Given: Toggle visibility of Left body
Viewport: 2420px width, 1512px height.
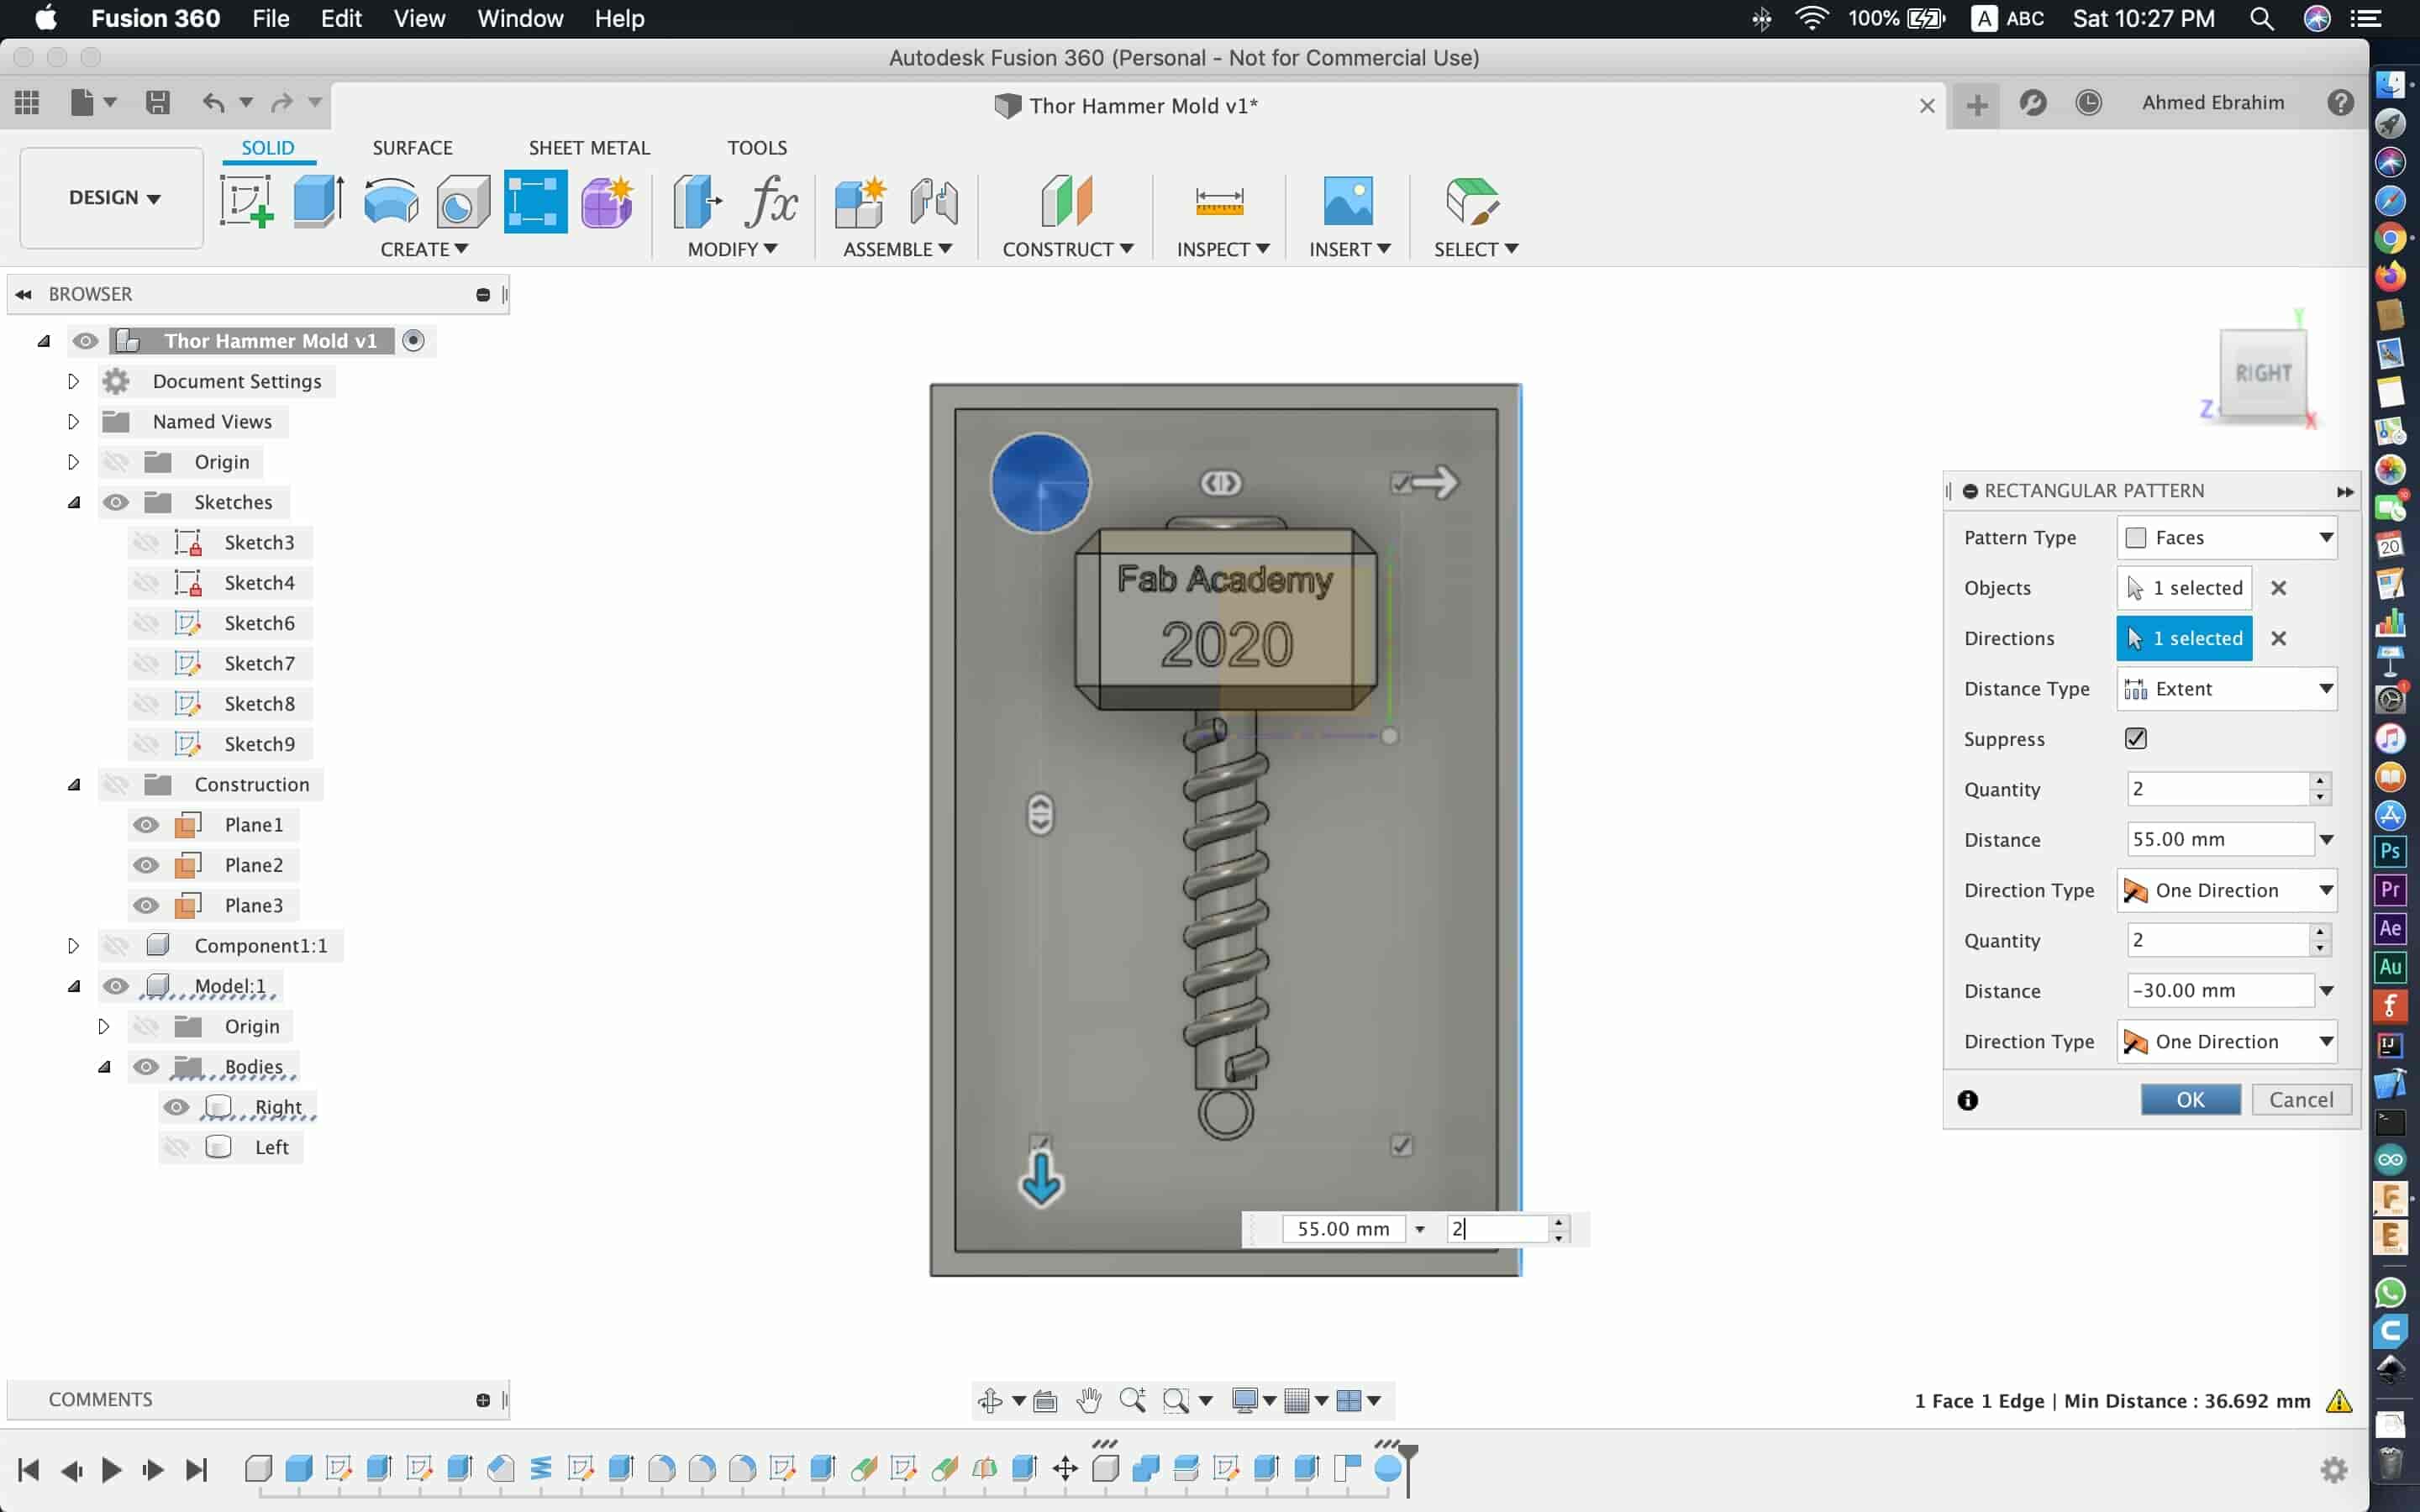Looking at the screenshot, I should [x=177, y=1147].
